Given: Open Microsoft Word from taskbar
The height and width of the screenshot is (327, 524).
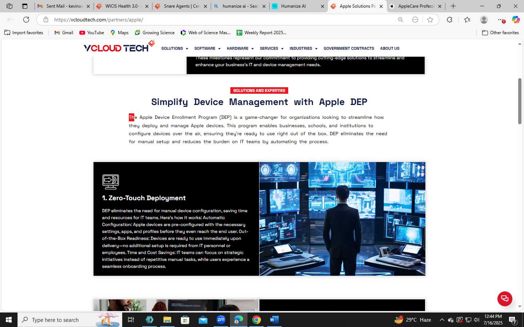Looking at the screenshot, I should pos(274,320).
